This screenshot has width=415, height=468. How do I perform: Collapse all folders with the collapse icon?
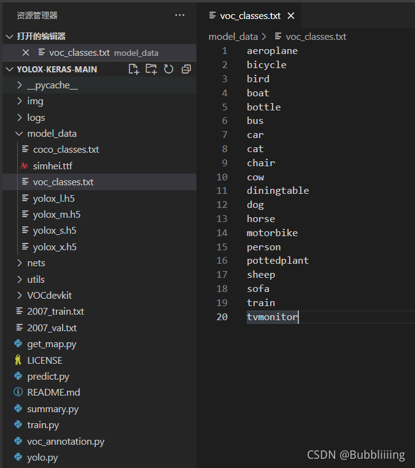pyautogui.click(x=186, y=69)
